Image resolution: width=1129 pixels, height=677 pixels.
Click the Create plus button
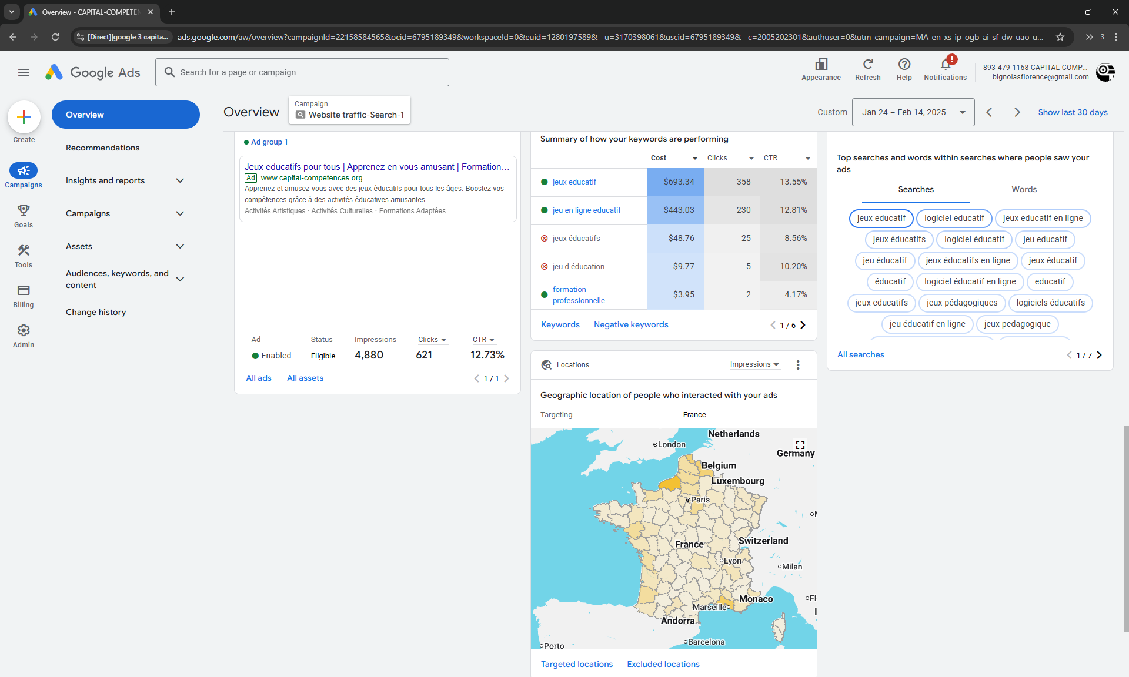pyautogui.click(x=24, y=116)
